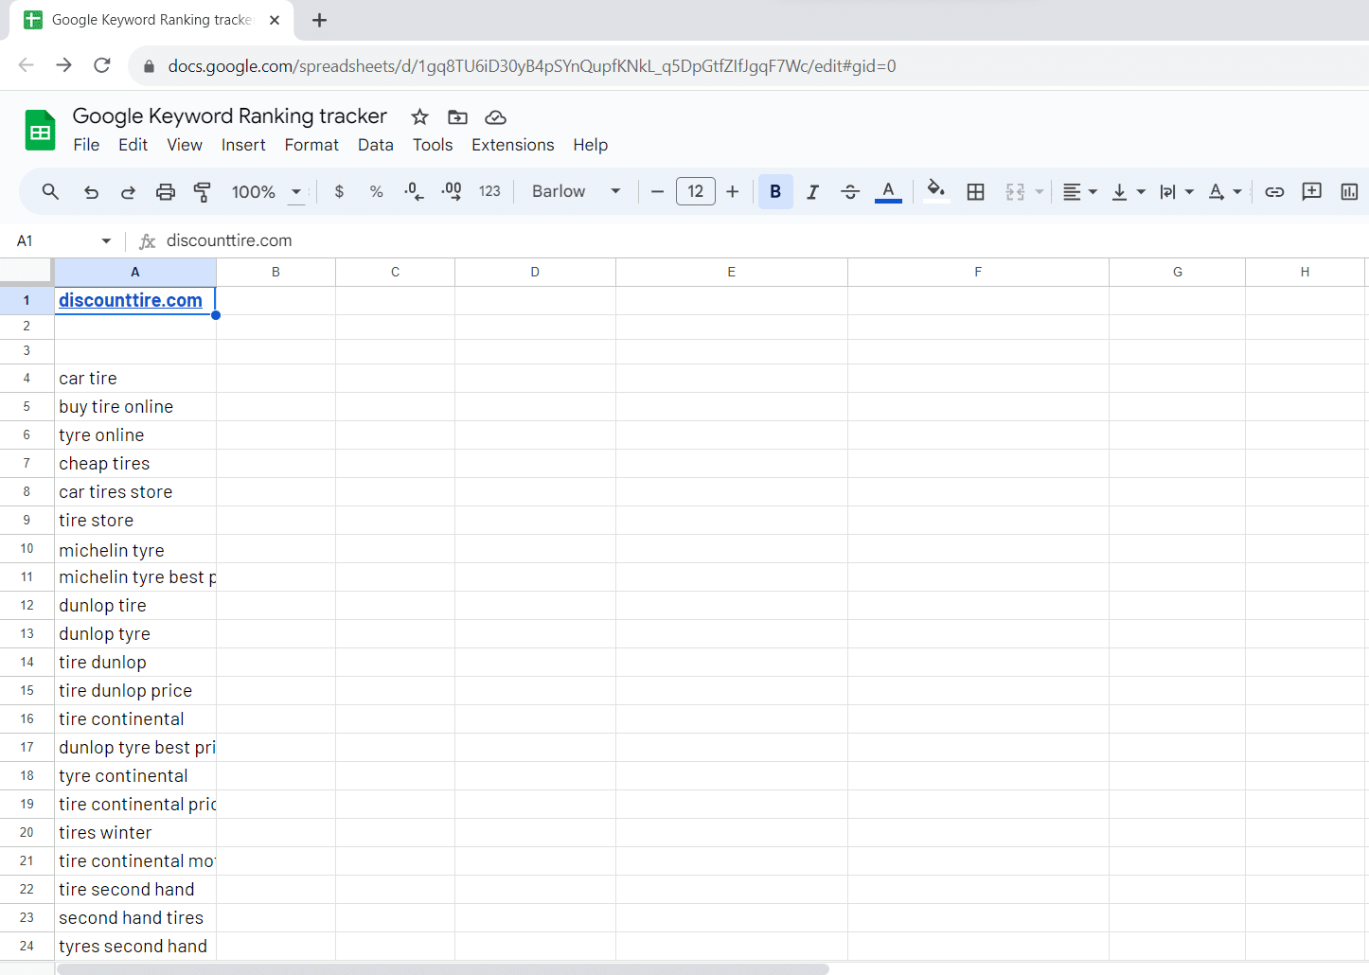1369x975 pixels.
Task: Open the Format menu
Action: [x=311, y=145]
